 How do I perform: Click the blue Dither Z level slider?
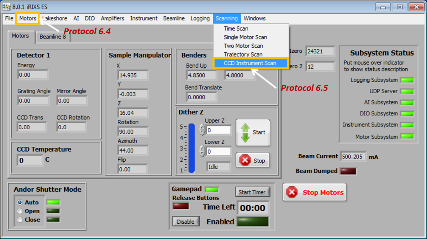tap(192, 148)
